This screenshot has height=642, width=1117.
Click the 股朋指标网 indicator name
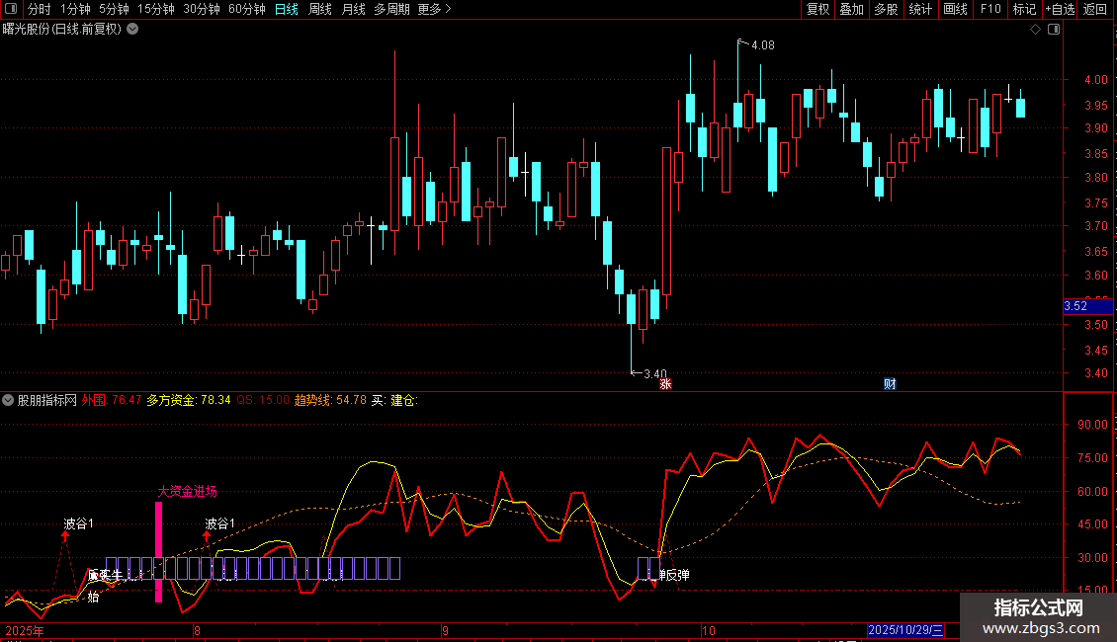click(x=47, y=400)
